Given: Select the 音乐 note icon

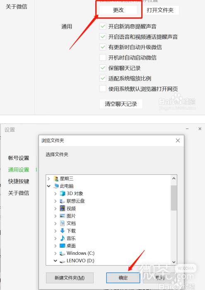Looking at the screenshot, I should click(x=63, y=238).
